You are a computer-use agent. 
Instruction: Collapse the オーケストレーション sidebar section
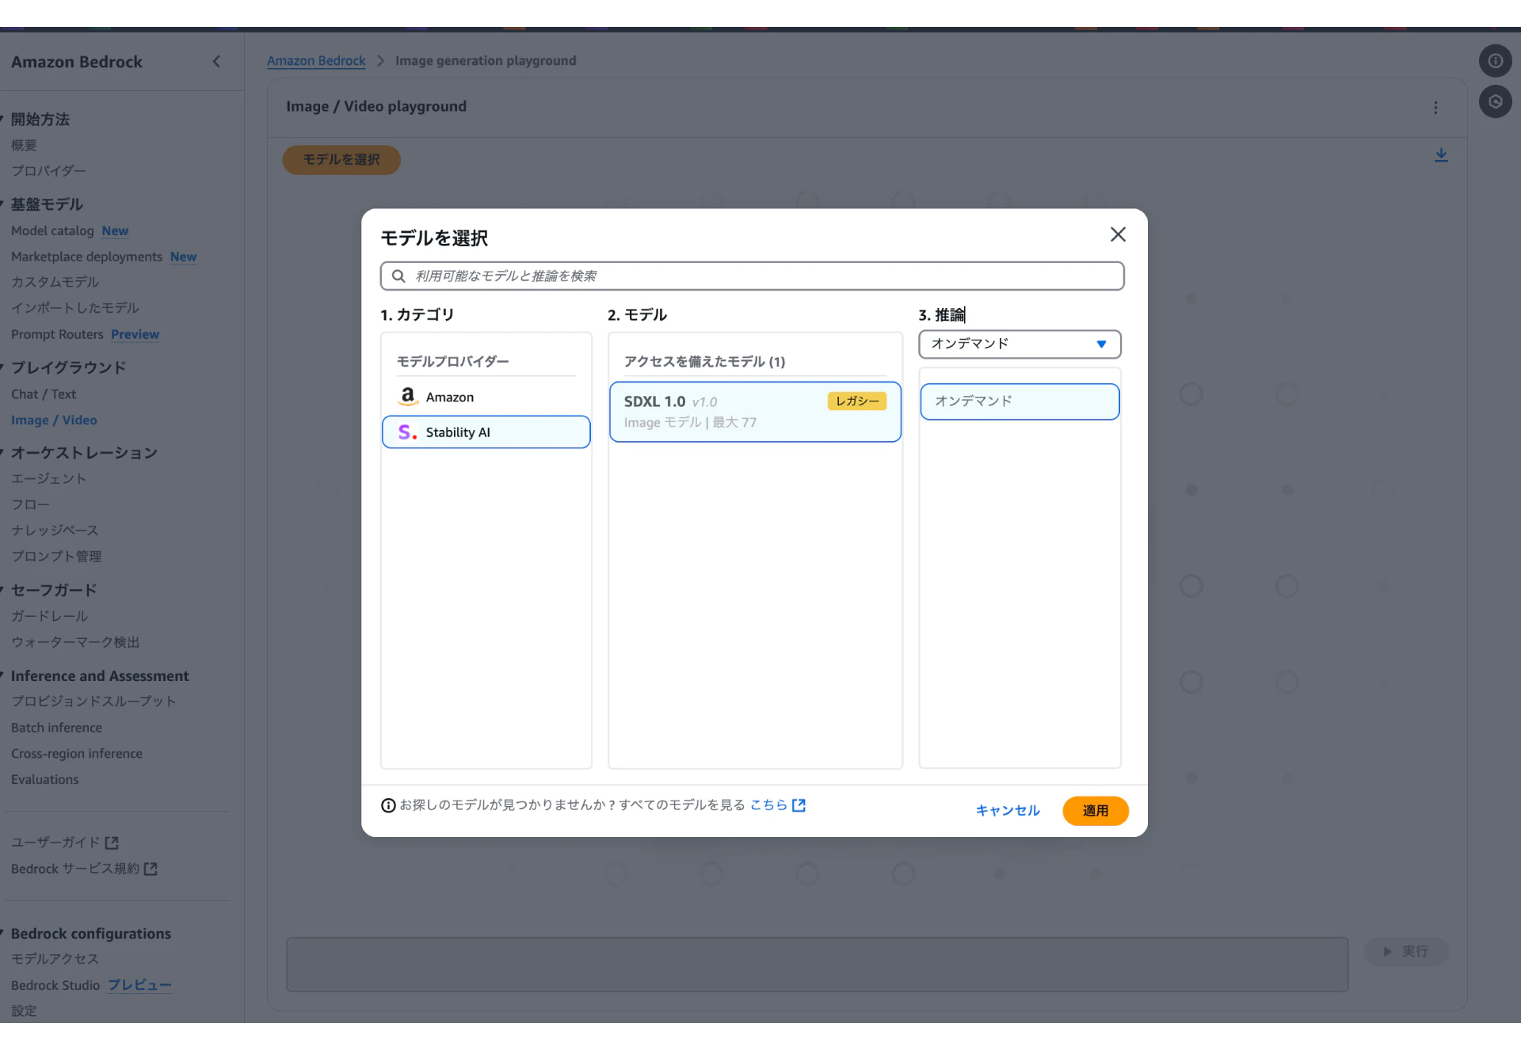coord(2,453)
